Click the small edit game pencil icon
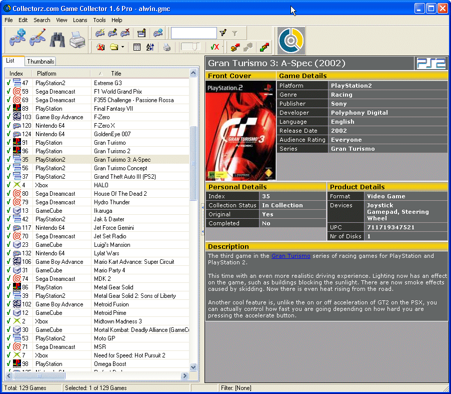Viewport: 451px width, 394px height. coord(112,33)
